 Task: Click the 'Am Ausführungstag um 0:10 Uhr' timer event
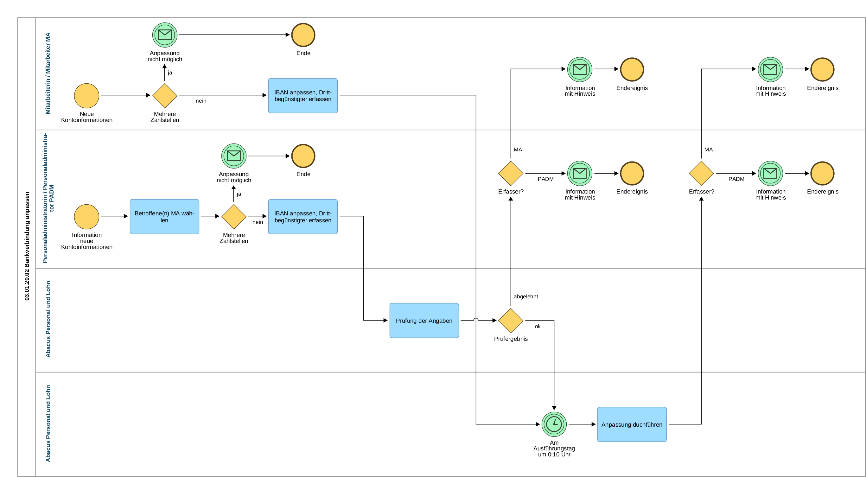[554, 424]
